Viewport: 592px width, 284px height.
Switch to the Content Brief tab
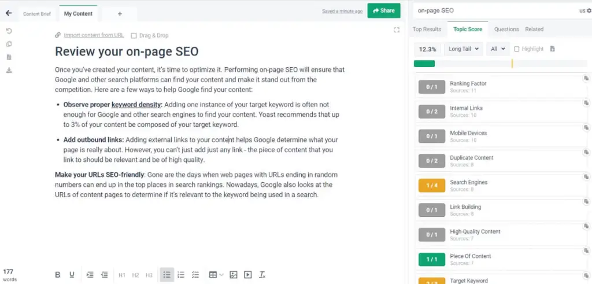click(37, 14)
